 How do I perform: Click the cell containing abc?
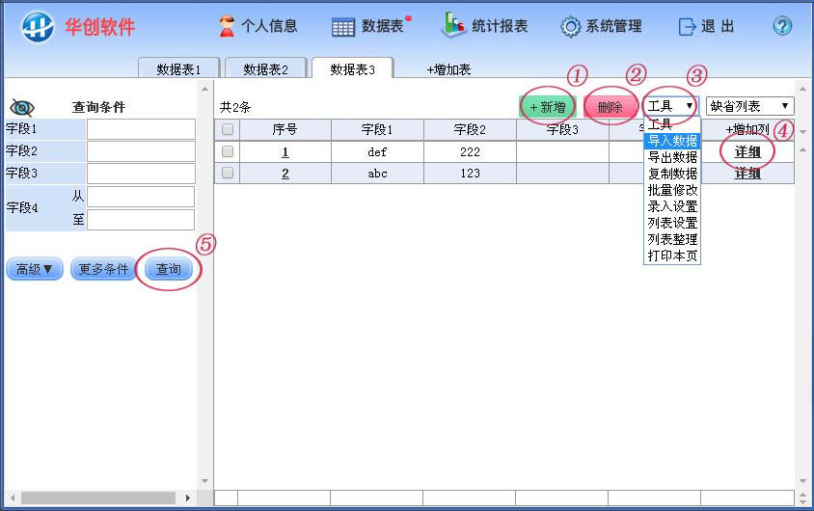pyautogui.click(x=377, y=174)
